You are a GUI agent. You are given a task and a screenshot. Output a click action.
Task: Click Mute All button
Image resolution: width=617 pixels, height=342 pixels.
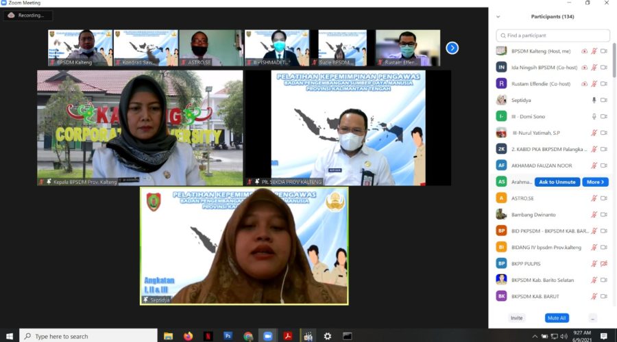click(x=557, y=318)
